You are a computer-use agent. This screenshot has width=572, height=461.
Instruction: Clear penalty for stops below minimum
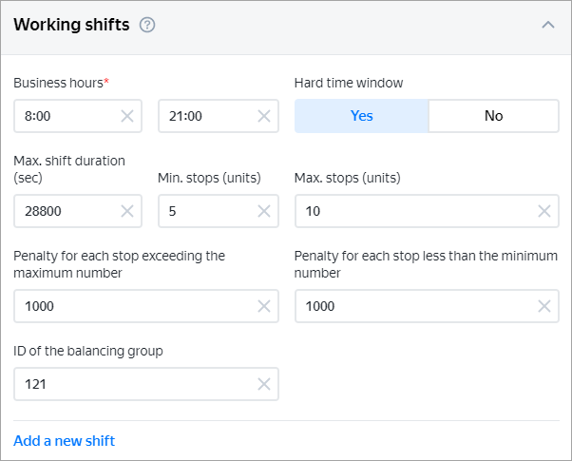pyautogui.click(x=544, y=306)
